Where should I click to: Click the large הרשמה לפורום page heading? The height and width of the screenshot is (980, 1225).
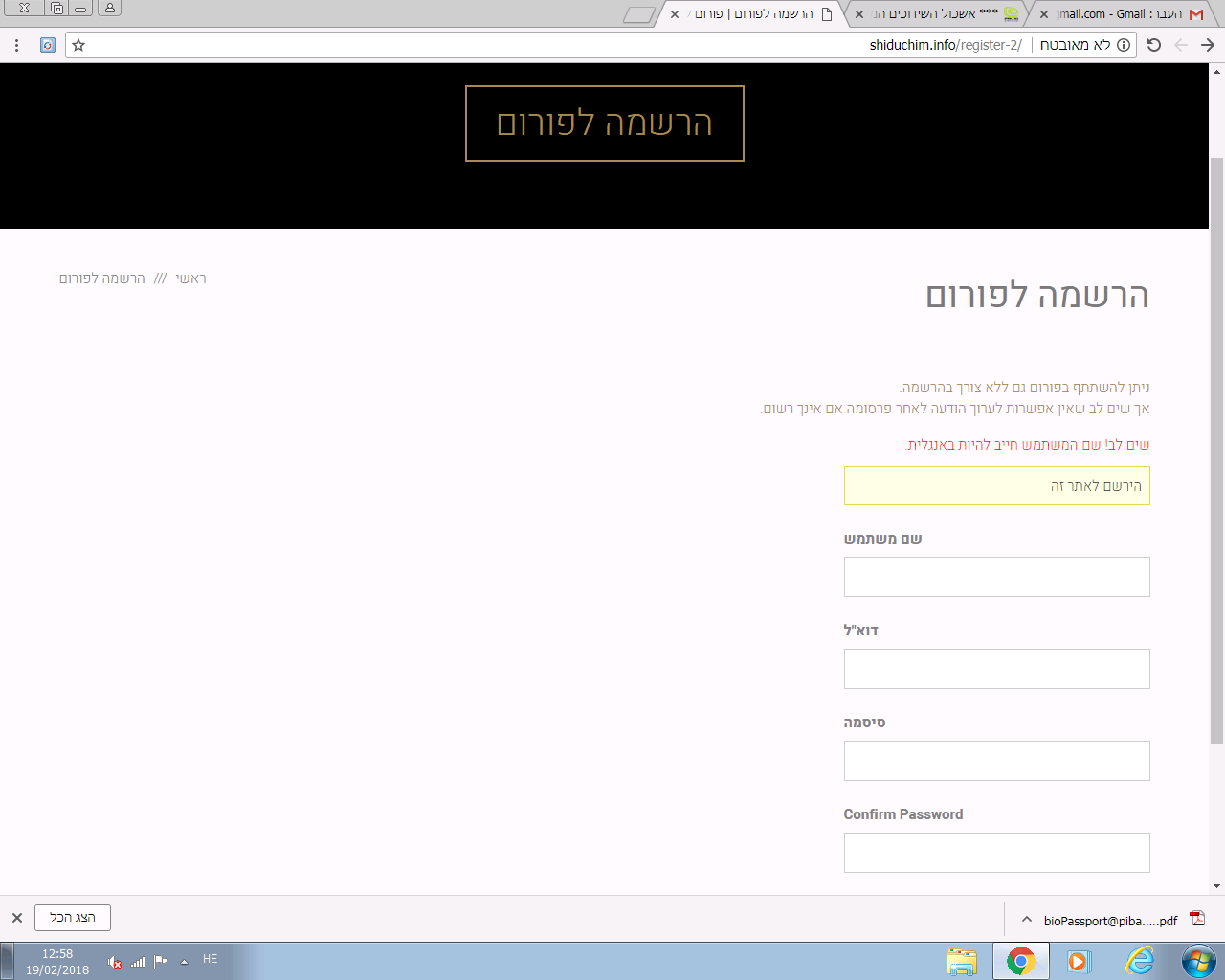(1037, 295)
